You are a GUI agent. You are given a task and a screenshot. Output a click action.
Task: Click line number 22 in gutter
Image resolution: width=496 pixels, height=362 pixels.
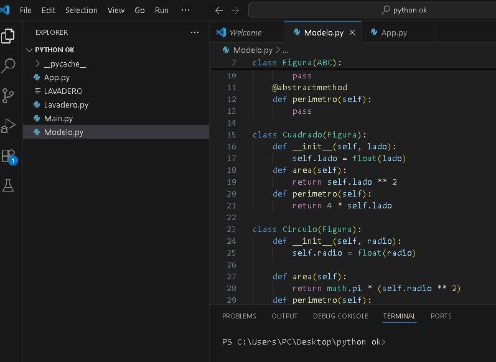(232, 218)
